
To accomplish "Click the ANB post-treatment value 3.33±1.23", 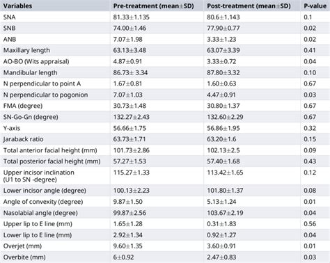I will point(221,39).
